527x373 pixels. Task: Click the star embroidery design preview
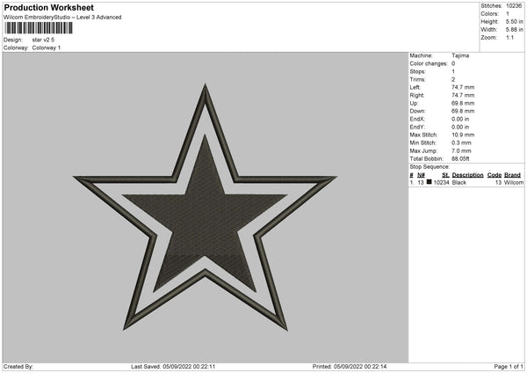(205, 208)
